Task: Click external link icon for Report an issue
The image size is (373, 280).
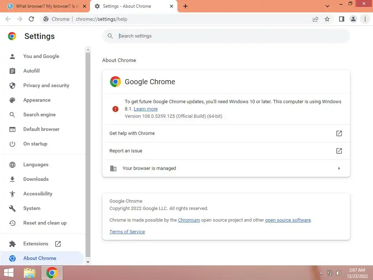Action: [x=339, y=151]
